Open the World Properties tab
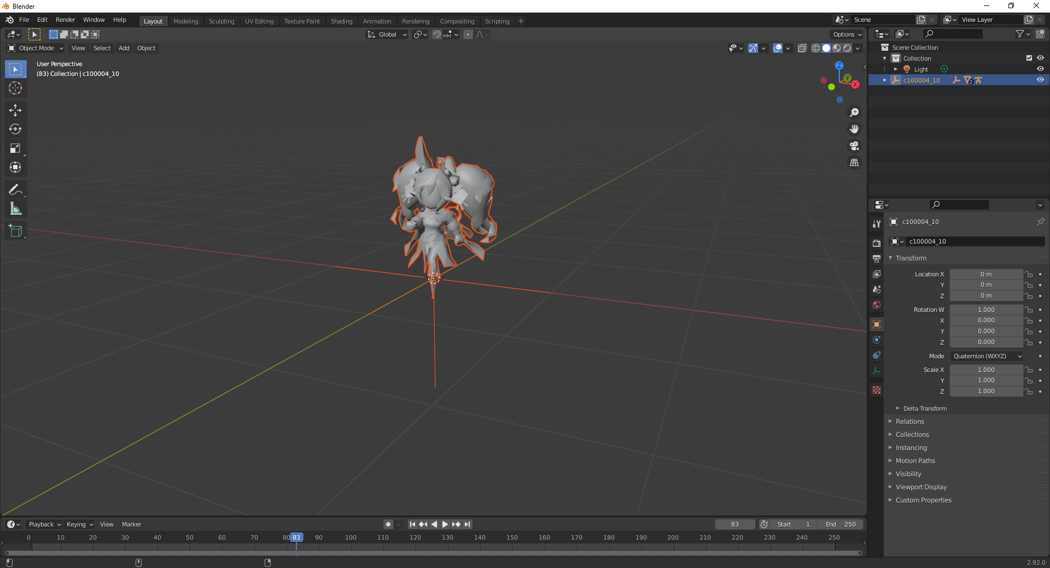The width and height of the screenshot is (1050, 568). click(x=876, y=305)
